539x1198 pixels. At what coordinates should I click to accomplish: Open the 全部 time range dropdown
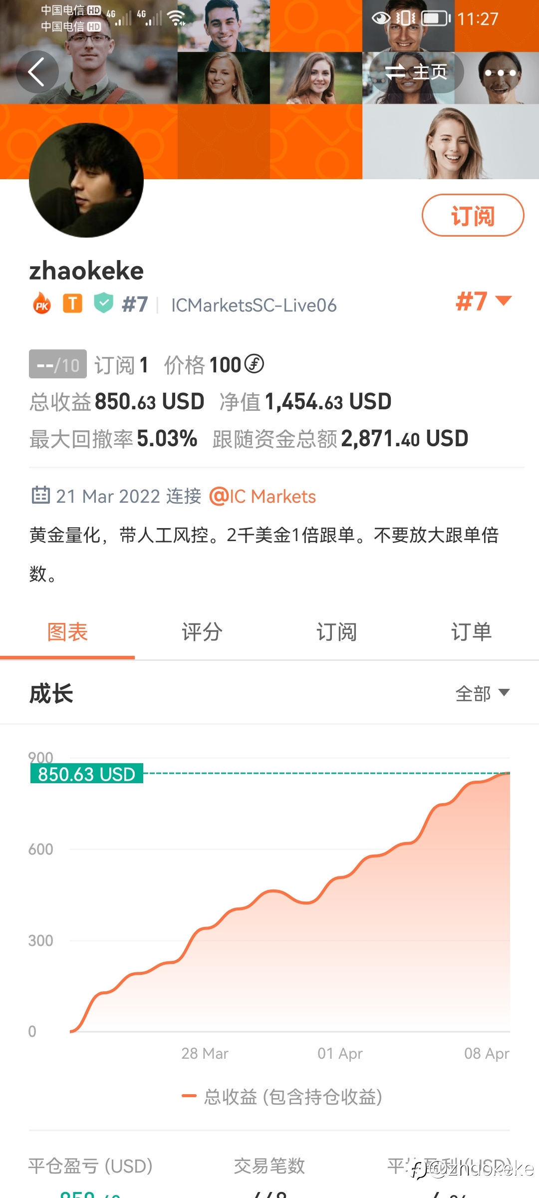pyautogui.click(x=482, y=693)
